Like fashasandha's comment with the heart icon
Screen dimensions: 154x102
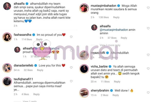pos(71,37)
